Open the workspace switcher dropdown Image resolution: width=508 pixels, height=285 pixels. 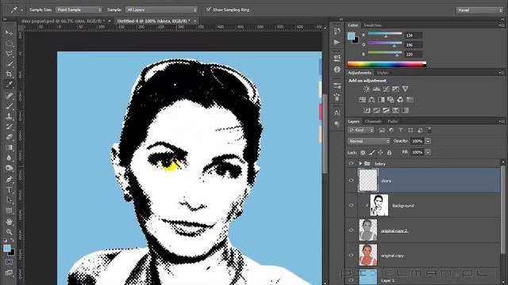(x=479, y=10)
